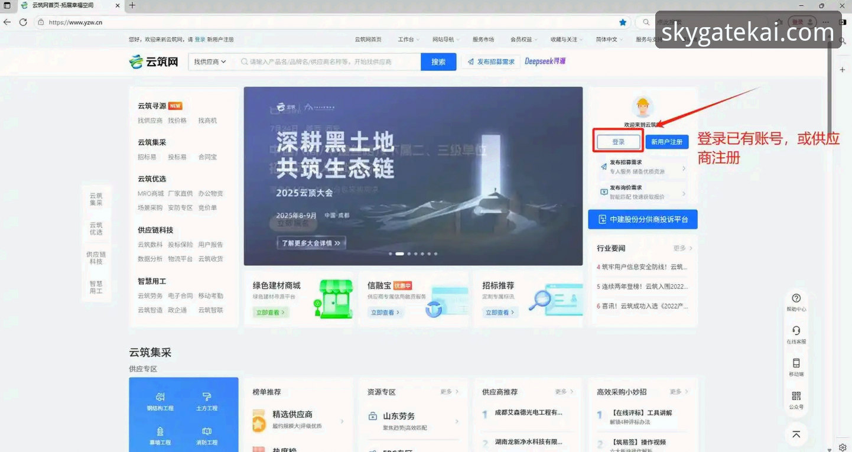Click the 登录 button in the user panel

(x=619, y=142)
